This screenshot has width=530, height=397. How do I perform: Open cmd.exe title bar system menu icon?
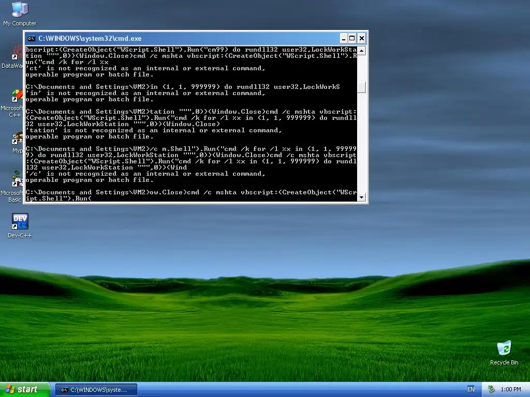coord(31,38)
